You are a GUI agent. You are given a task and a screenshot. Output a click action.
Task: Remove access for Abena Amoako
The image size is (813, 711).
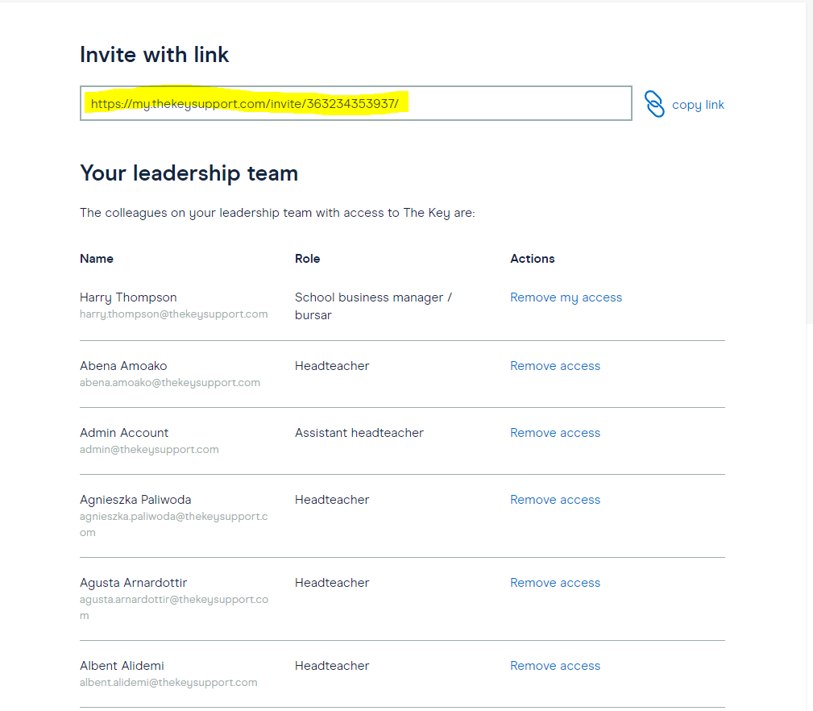click(555, 366)
